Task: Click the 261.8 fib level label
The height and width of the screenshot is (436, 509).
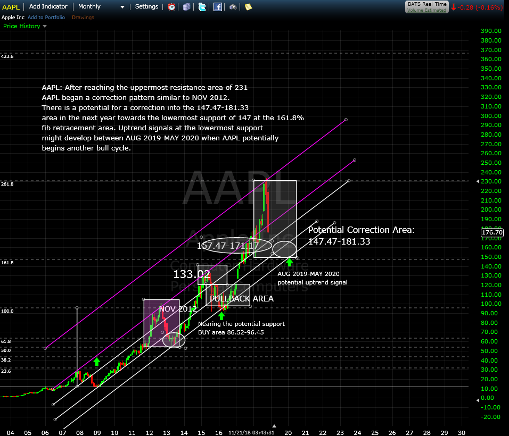Action: coord(7,184)
